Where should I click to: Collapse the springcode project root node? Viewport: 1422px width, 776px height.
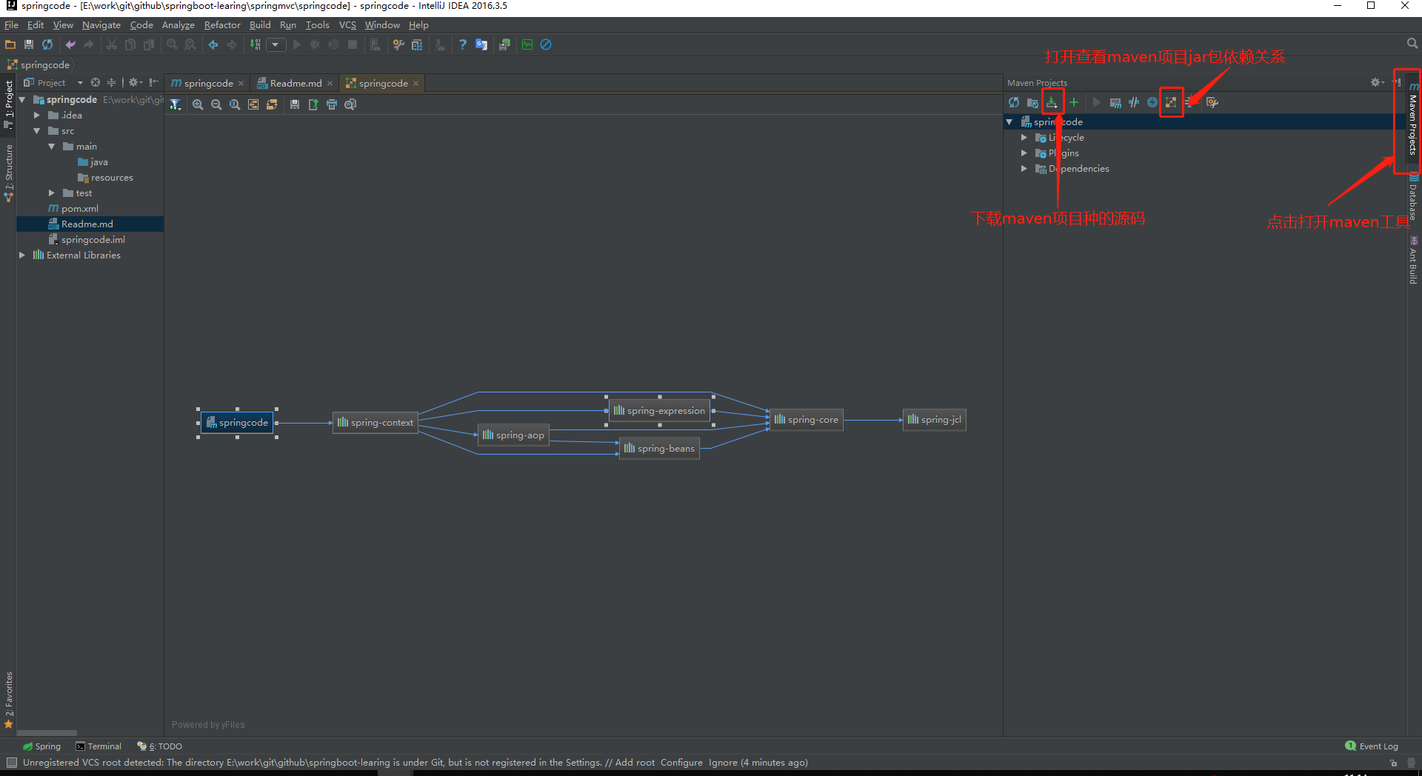(22, 99)
